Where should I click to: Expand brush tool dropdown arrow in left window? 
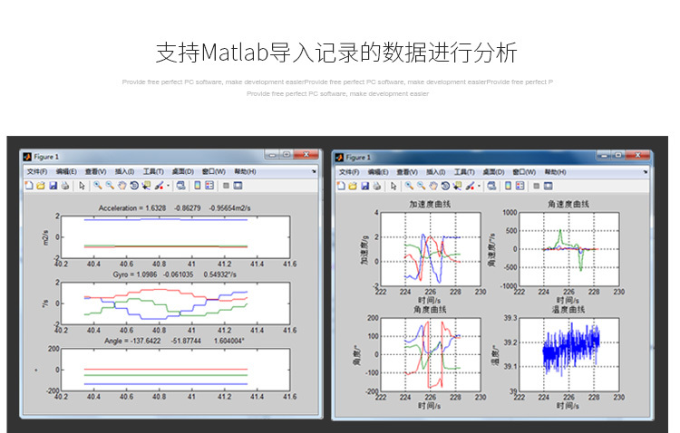[x=168, y=186]
